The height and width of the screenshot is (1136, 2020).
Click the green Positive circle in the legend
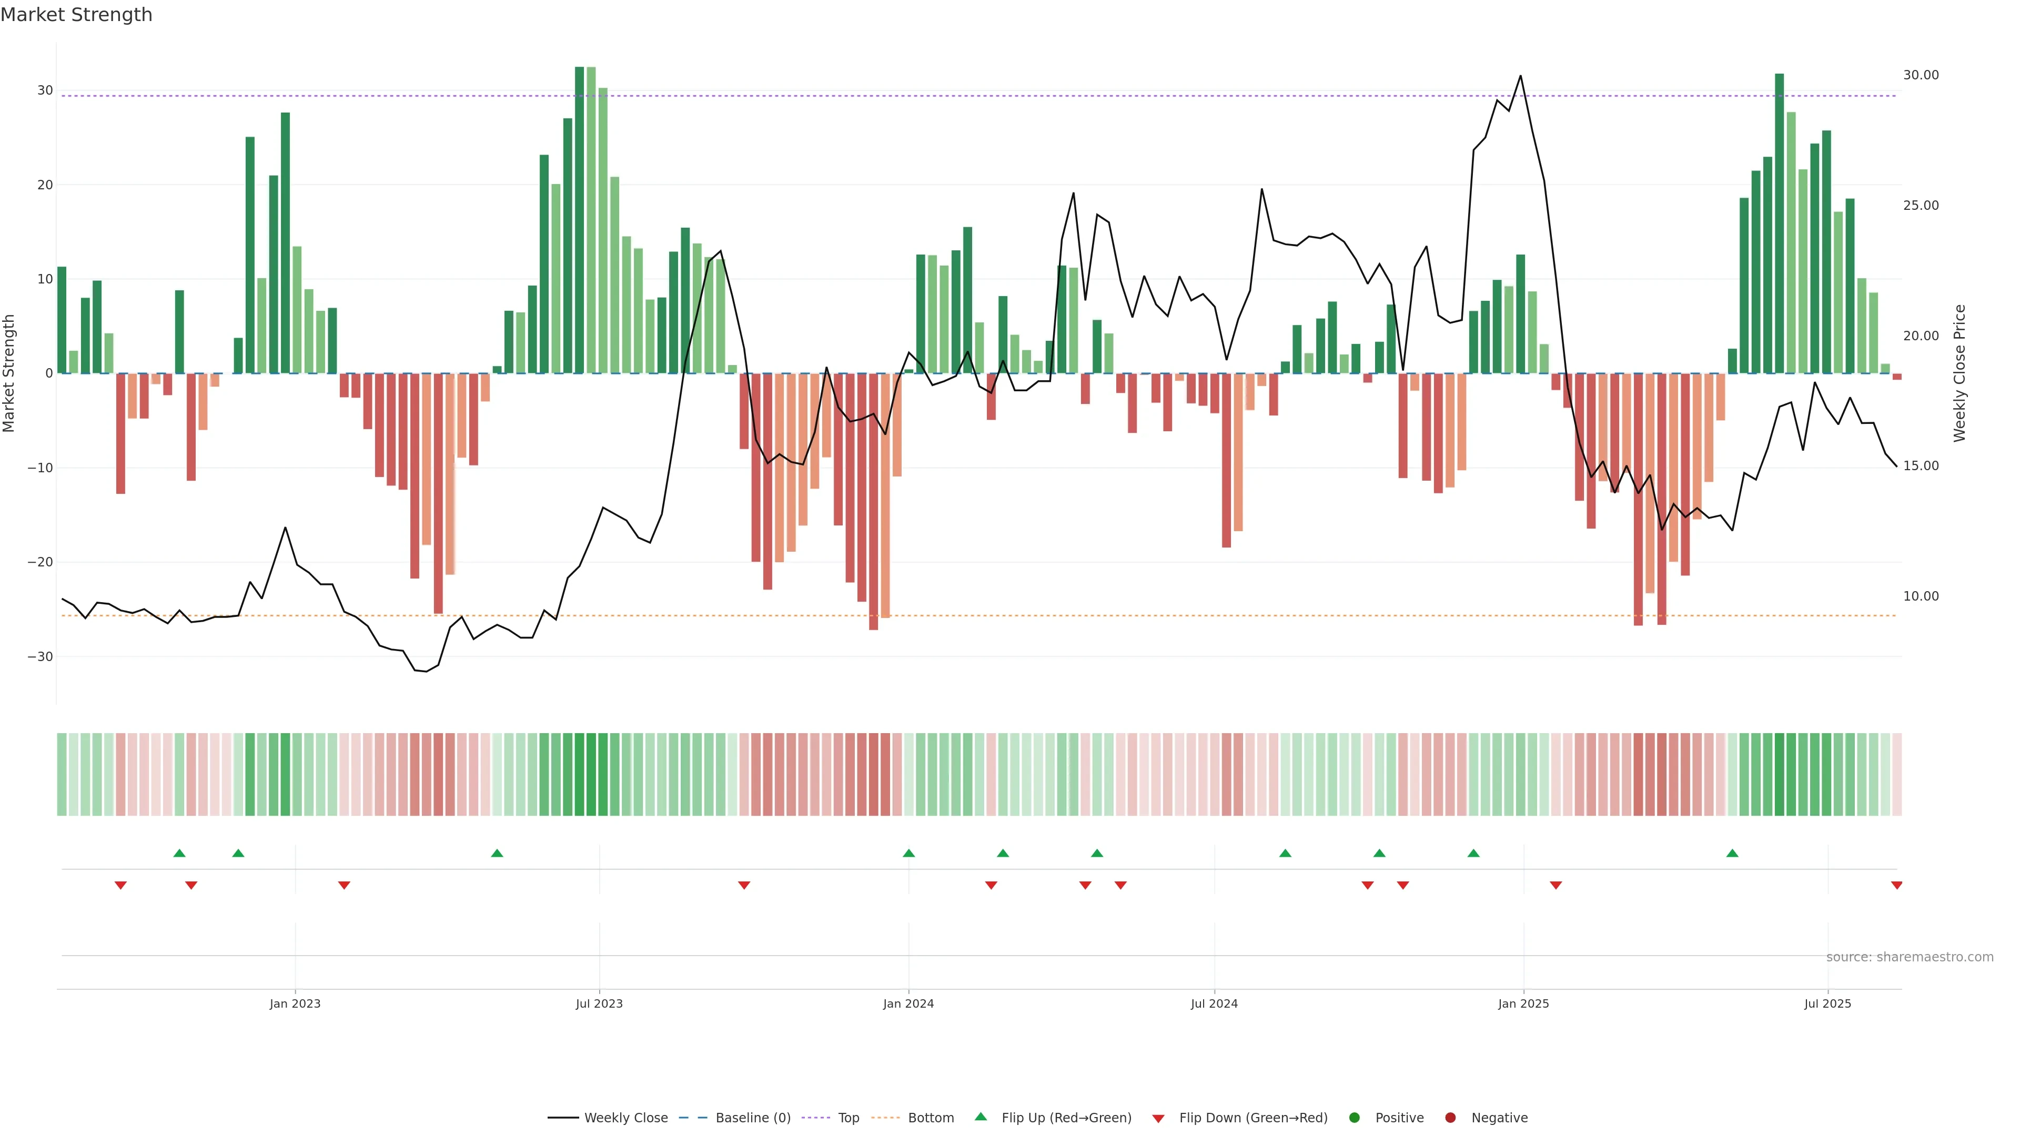[x=1354, y=1118]
